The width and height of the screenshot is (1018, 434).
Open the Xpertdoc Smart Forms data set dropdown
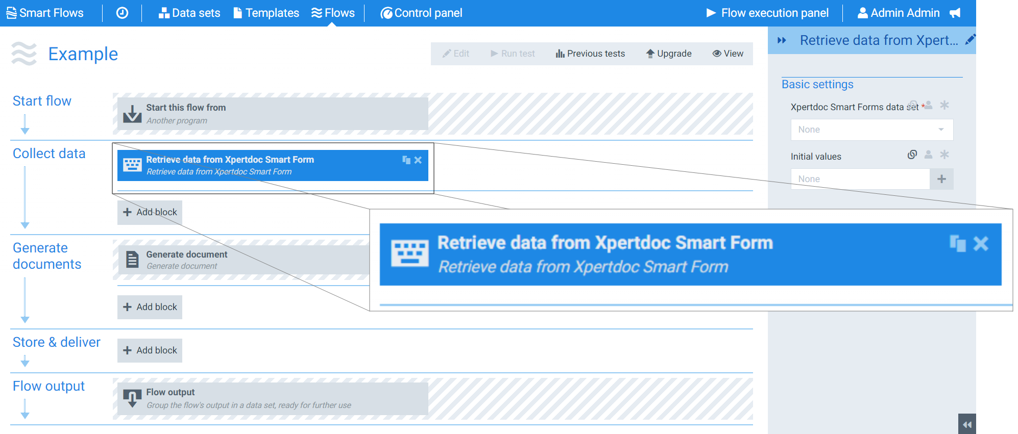tap(872, 130)
